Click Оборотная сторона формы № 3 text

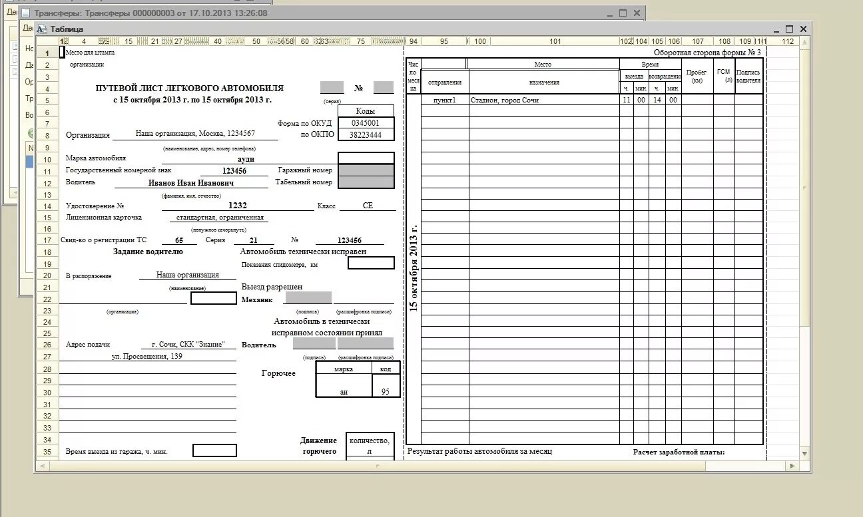[707, 53]
